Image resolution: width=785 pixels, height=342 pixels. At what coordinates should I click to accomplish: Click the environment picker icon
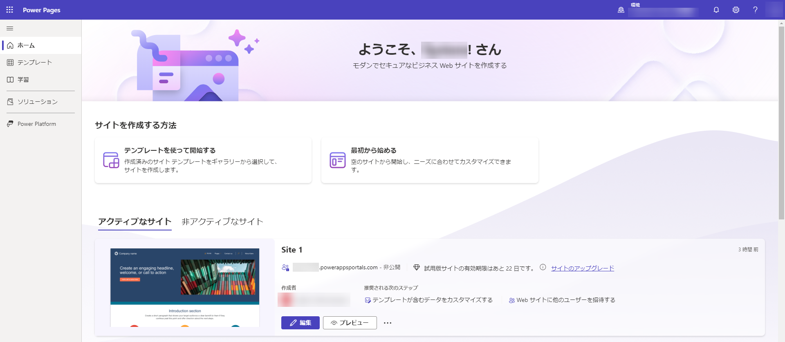tap(621, 10)
